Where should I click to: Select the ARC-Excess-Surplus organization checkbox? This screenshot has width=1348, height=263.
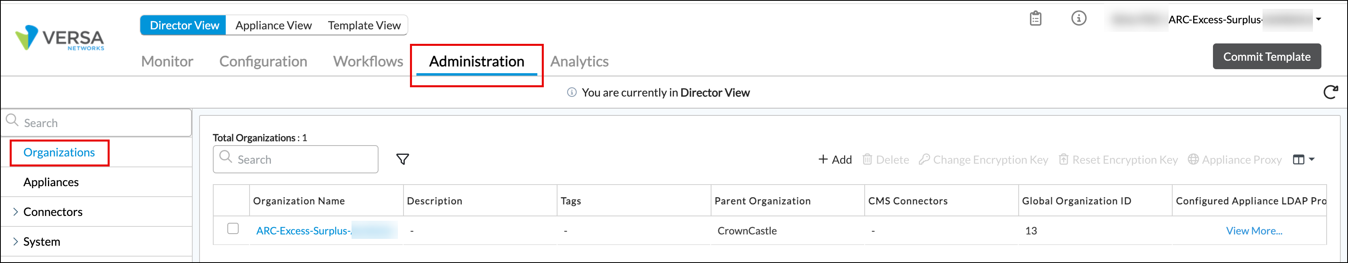tap(233, 228)
